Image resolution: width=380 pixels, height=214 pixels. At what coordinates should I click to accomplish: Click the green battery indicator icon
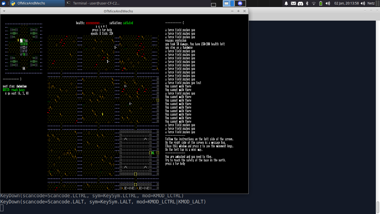(321, 3)
